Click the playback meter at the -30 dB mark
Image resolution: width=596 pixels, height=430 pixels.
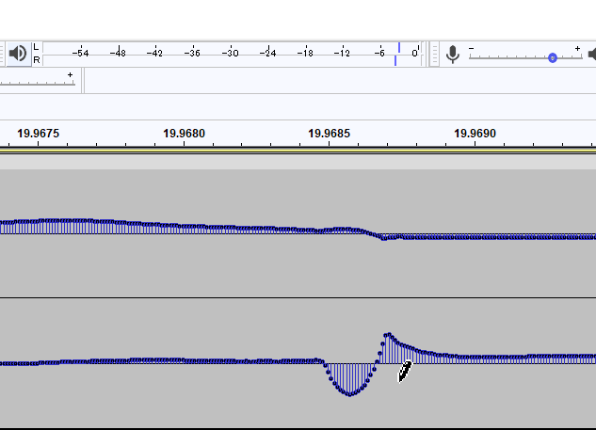(231, 54)
